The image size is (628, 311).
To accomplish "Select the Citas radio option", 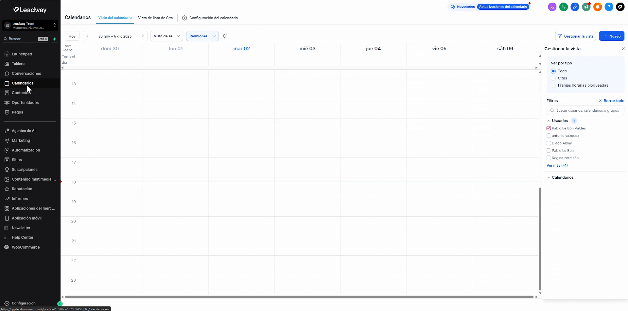I will click(553, 78).
